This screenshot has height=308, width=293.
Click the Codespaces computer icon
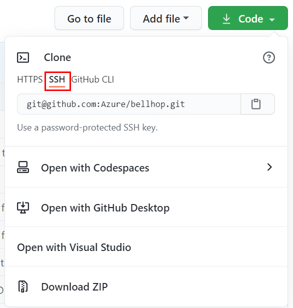coord(23,167)
